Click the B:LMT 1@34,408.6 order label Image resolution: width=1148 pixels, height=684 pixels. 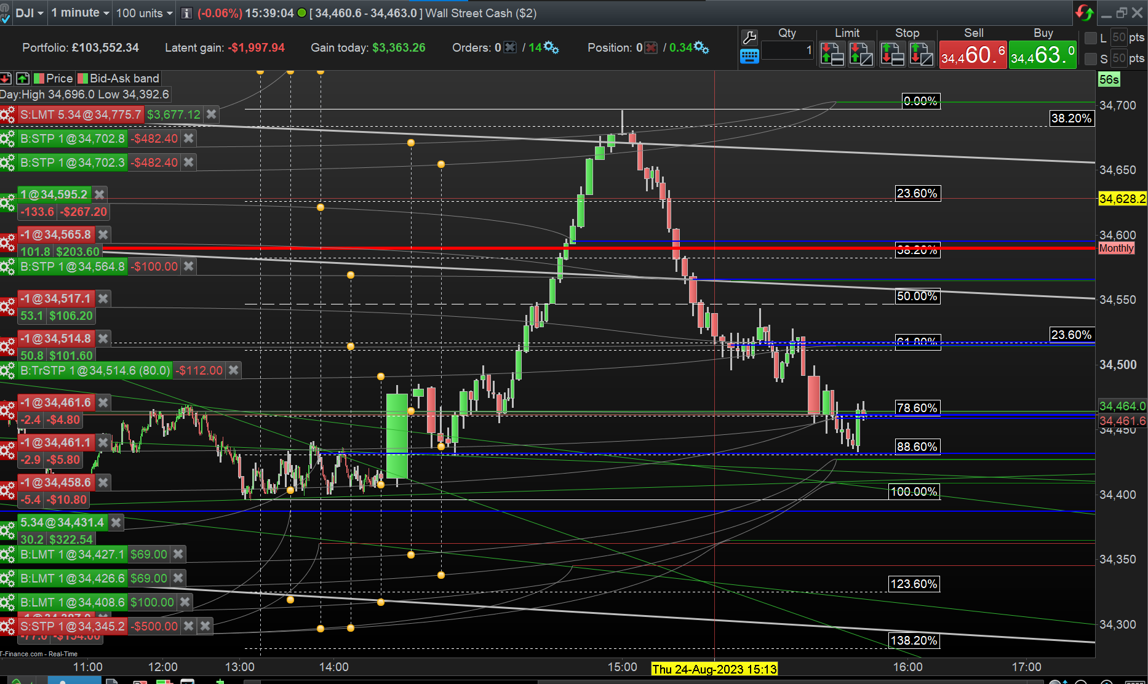(73, 602)
